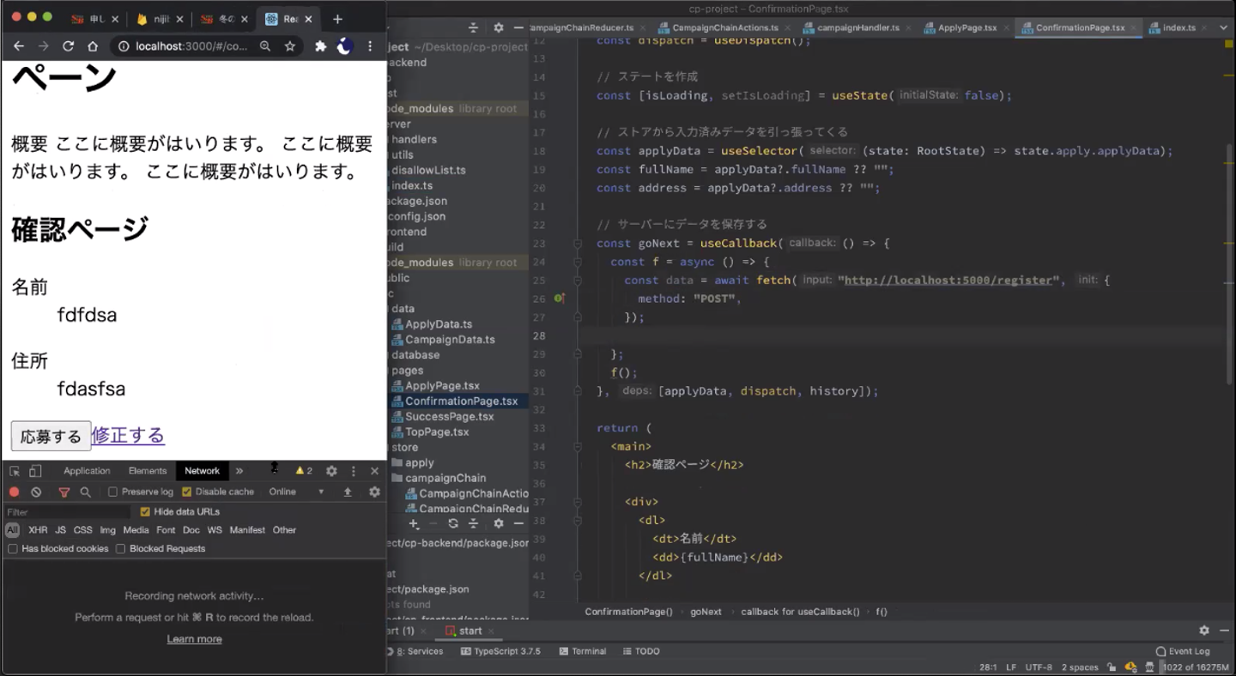Toggle the red network filter funnel icon

[x=64, y=492]
